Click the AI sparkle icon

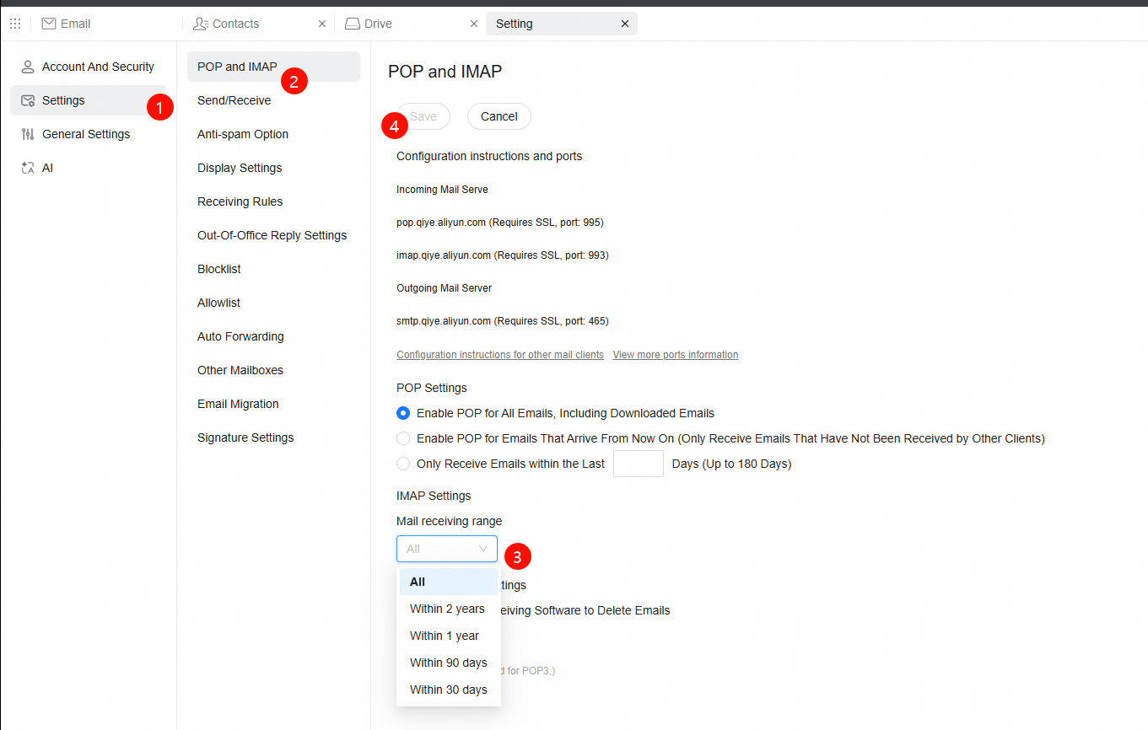28,168
